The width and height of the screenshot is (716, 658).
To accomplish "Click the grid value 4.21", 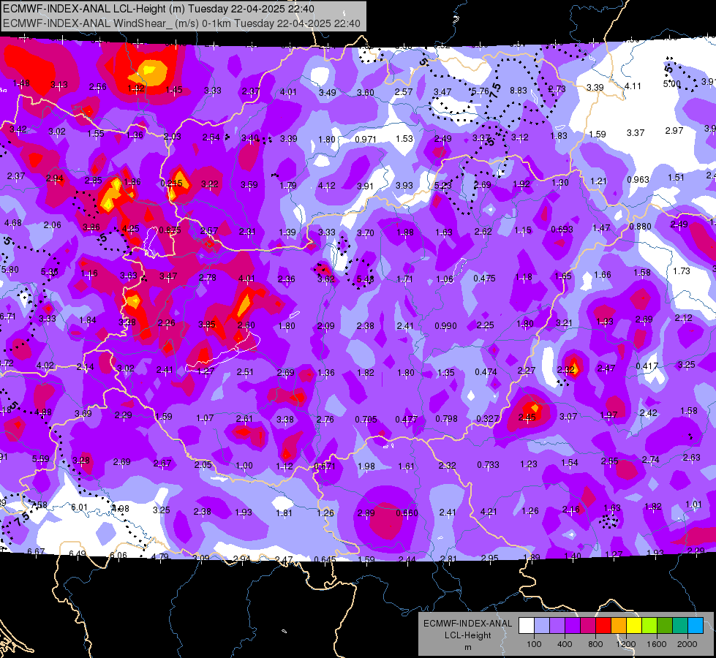I will coord(488,512).
